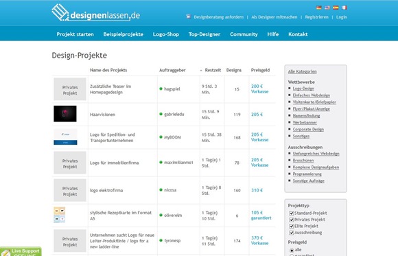Screen dimensions: 398x256
Task: Sort by Name des Projekts header
Action: click(108, 70)
